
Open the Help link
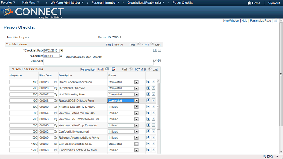click(245, 21)
